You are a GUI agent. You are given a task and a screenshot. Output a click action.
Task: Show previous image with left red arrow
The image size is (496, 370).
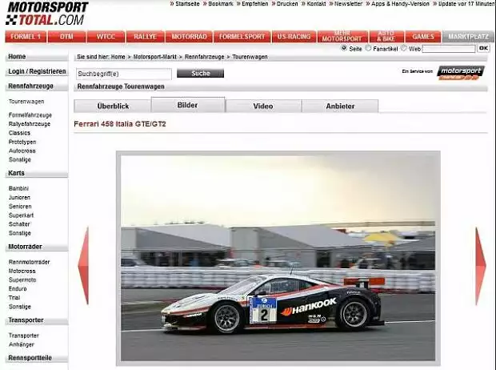[83, 266]
